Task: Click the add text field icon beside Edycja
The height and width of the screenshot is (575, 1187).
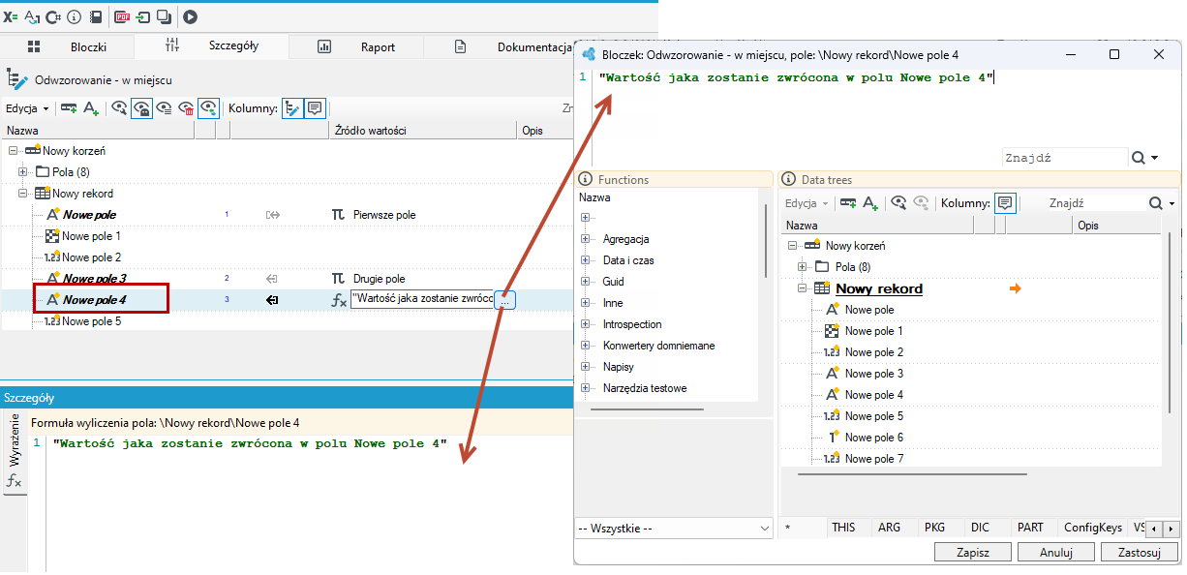Action: 91,108
